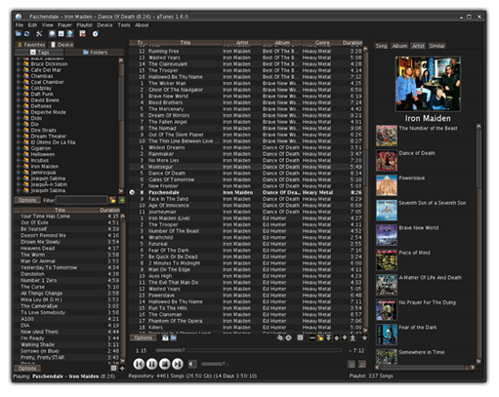Click the previous track button
499x397 pixels.
[x=139, y=364]
